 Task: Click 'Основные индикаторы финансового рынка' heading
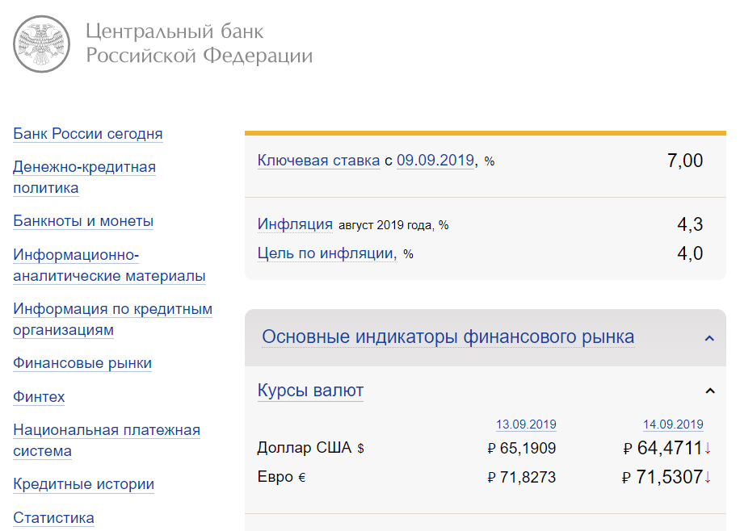pos(448,337)
